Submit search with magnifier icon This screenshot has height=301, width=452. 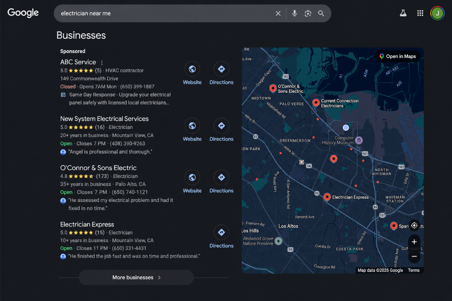tap(321, 14)
